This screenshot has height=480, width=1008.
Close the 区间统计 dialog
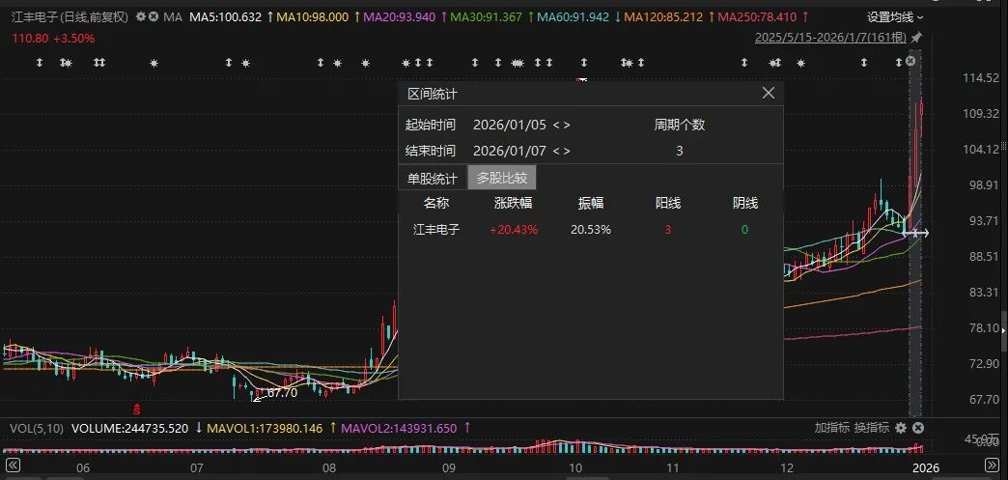(769, 93)
